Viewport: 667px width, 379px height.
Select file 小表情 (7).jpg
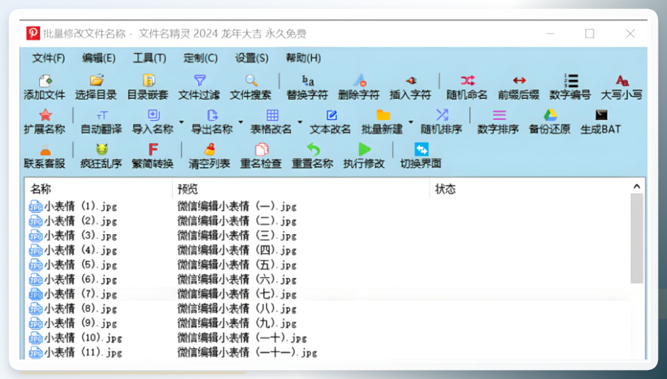pos(73,294)
